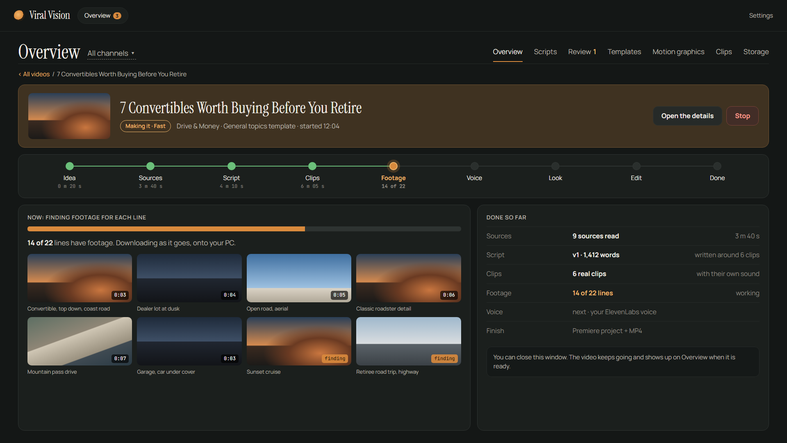Open the All channels dropdown
The width and height of the screenshot is (787, 443).
(x=111, y=53)
